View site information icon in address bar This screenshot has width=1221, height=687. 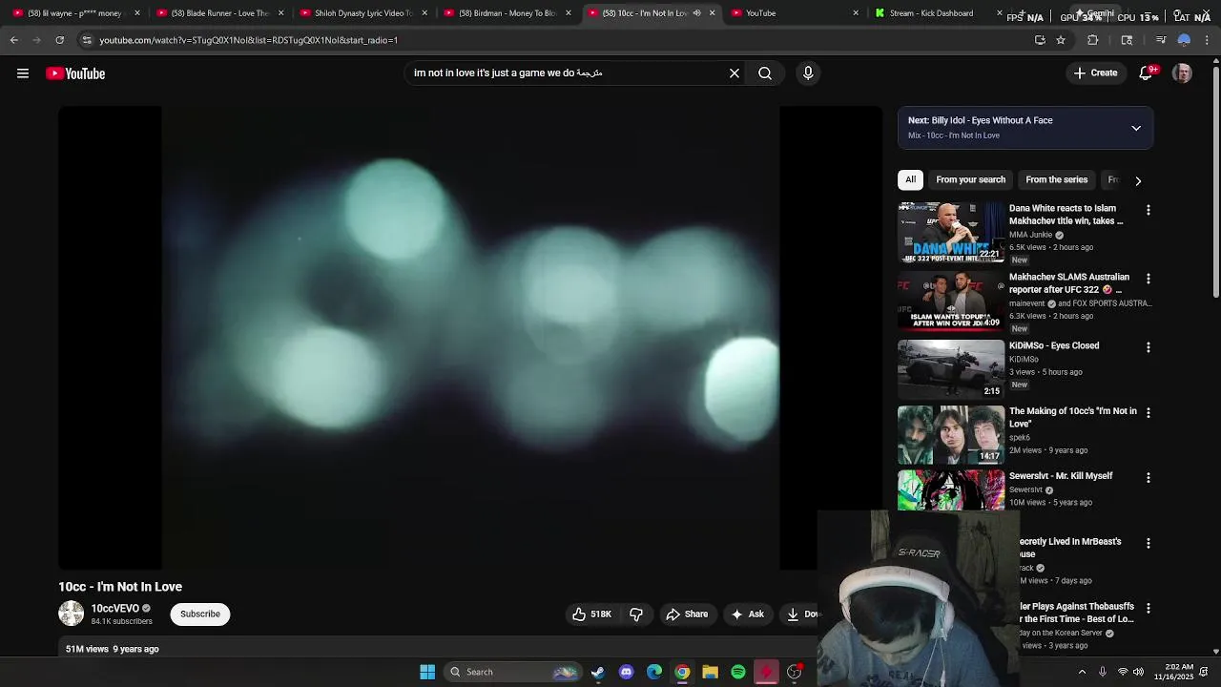click(x=87, y=40)
